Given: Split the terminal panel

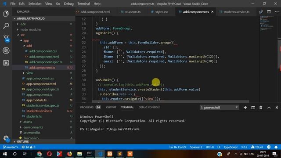Looking at the screenshot, I should point(253,108).
